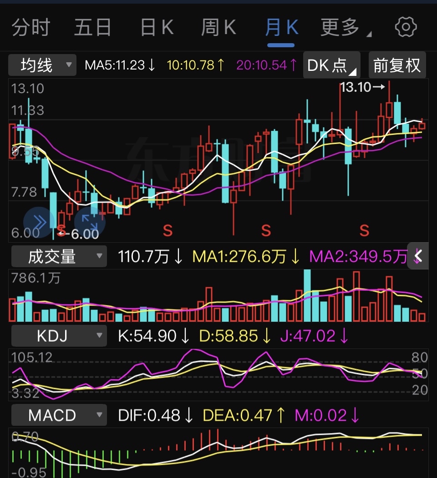Open the MACD indicator dropdown

[59, 415]
